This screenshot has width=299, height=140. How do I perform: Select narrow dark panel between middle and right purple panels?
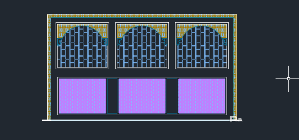pos(172,96)
